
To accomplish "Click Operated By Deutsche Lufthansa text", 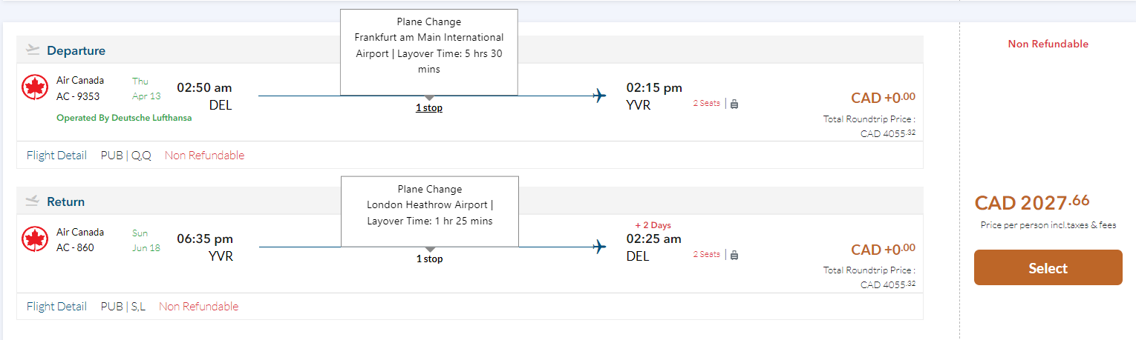I will [x=124, y=118].
